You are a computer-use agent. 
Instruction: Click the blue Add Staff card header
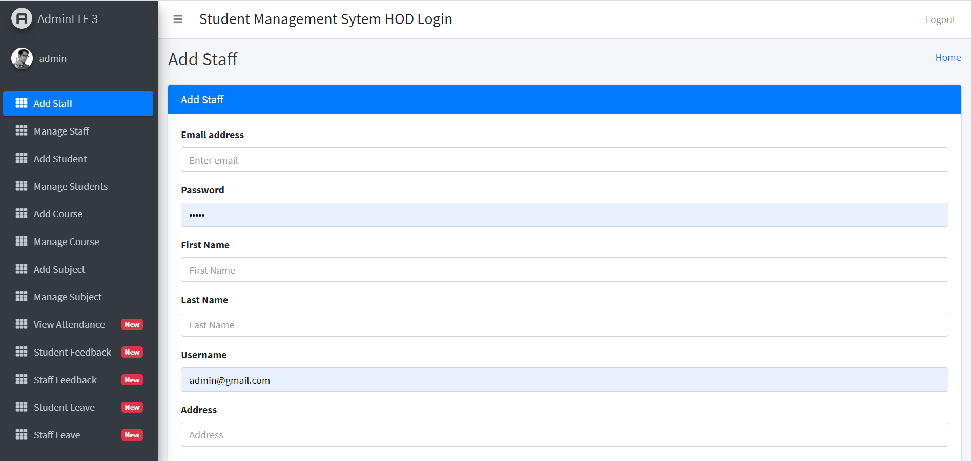pos(564,99)
